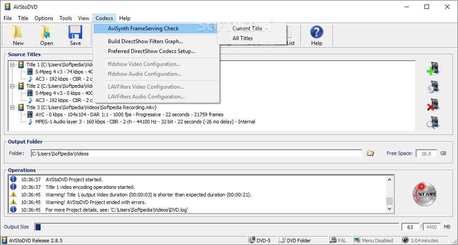
Task: Click the 4450 capacity field
Action: click(x=431, y=227)
